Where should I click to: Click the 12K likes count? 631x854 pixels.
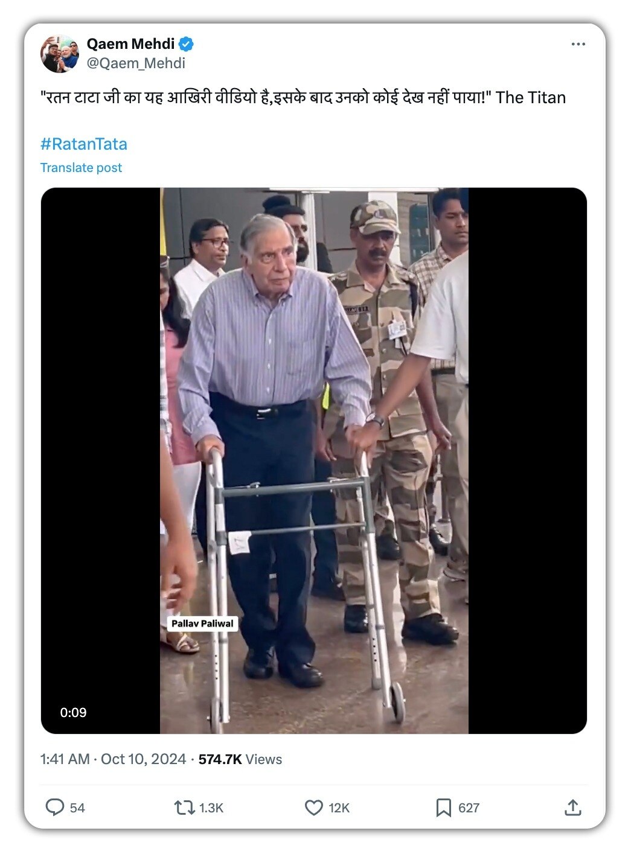point(339,808)
